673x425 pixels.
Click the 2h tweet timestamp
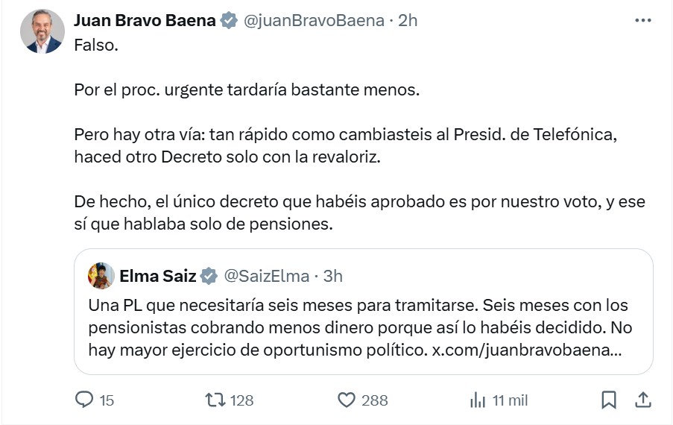pyautogui.click(x=408, y=21)
